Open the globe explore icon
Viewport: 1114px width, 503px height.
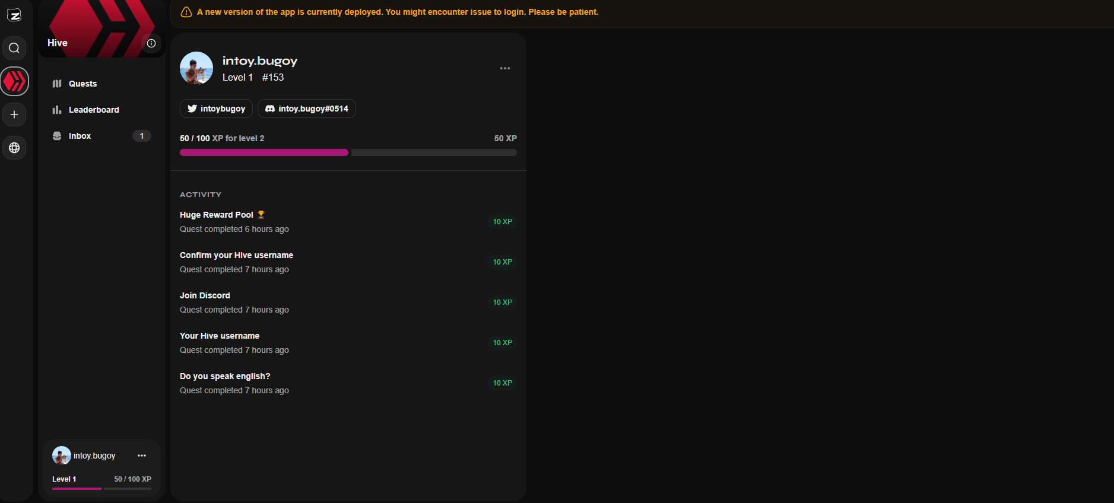pos(14,148)
